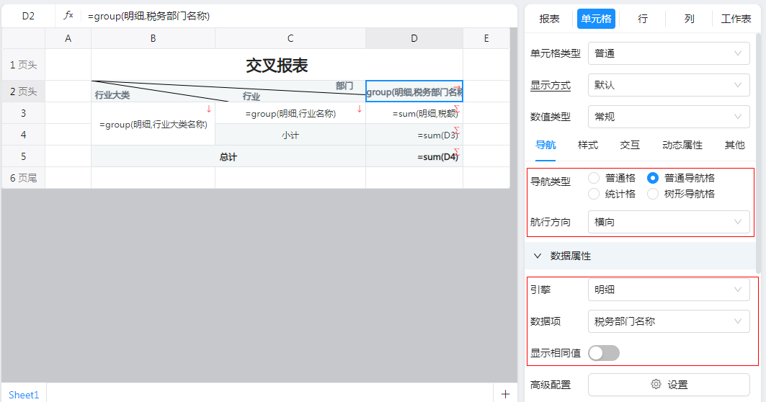
Task: Select the 普通格 radio button
Action: click(594, 178)
